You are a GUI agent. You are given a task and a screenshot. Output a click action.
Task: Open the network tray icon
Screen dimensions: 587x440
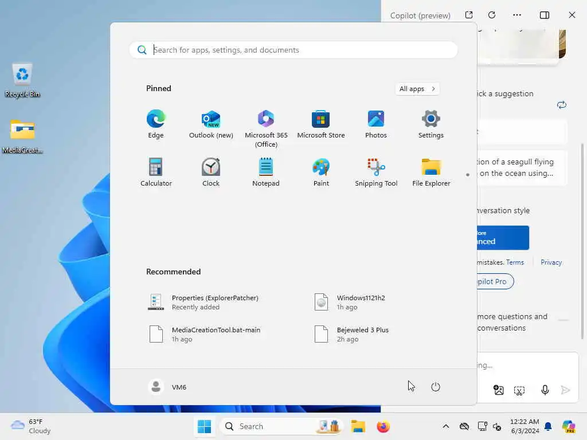(x=482, y=426)
